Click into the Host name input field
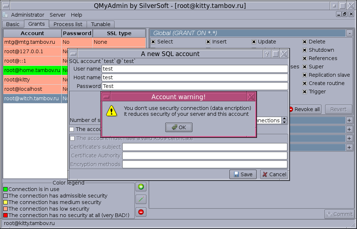357x229 pixels. pyautogui.click(x=195, y=77)
